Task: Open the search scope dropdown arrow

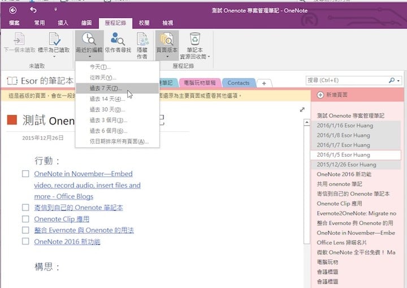Action: [x=399, y=81]
